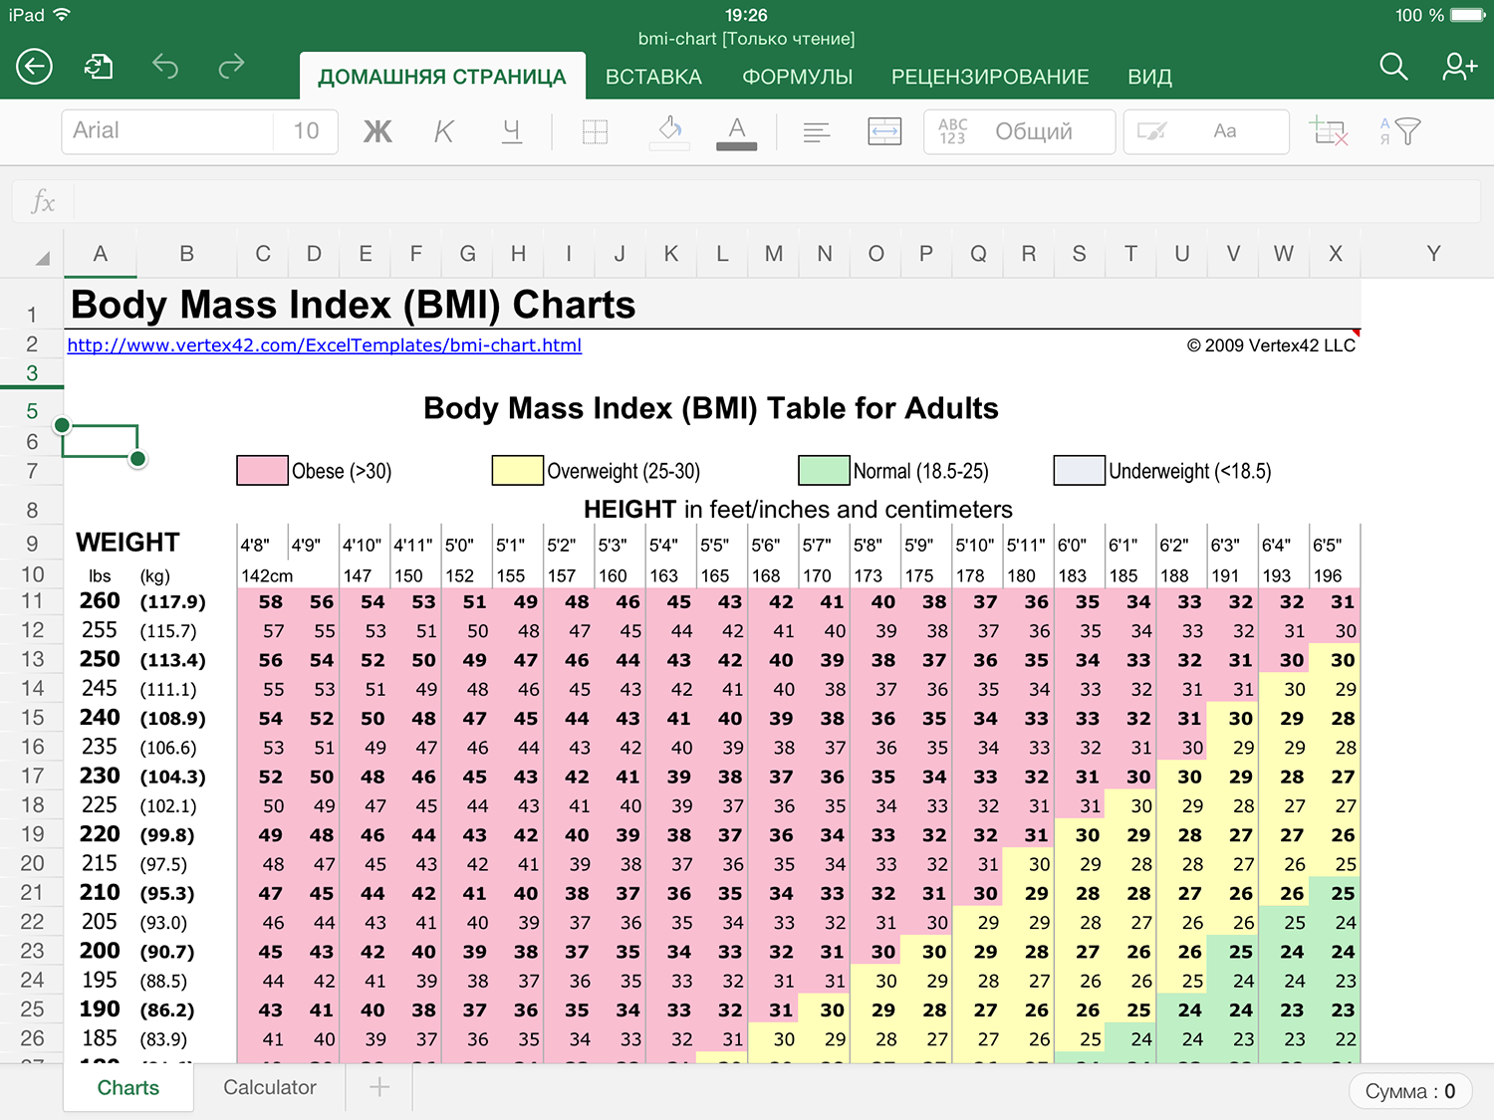Open insert and delete cells icon
Screen dimensions: 1494x1120
click(1329, 131)
